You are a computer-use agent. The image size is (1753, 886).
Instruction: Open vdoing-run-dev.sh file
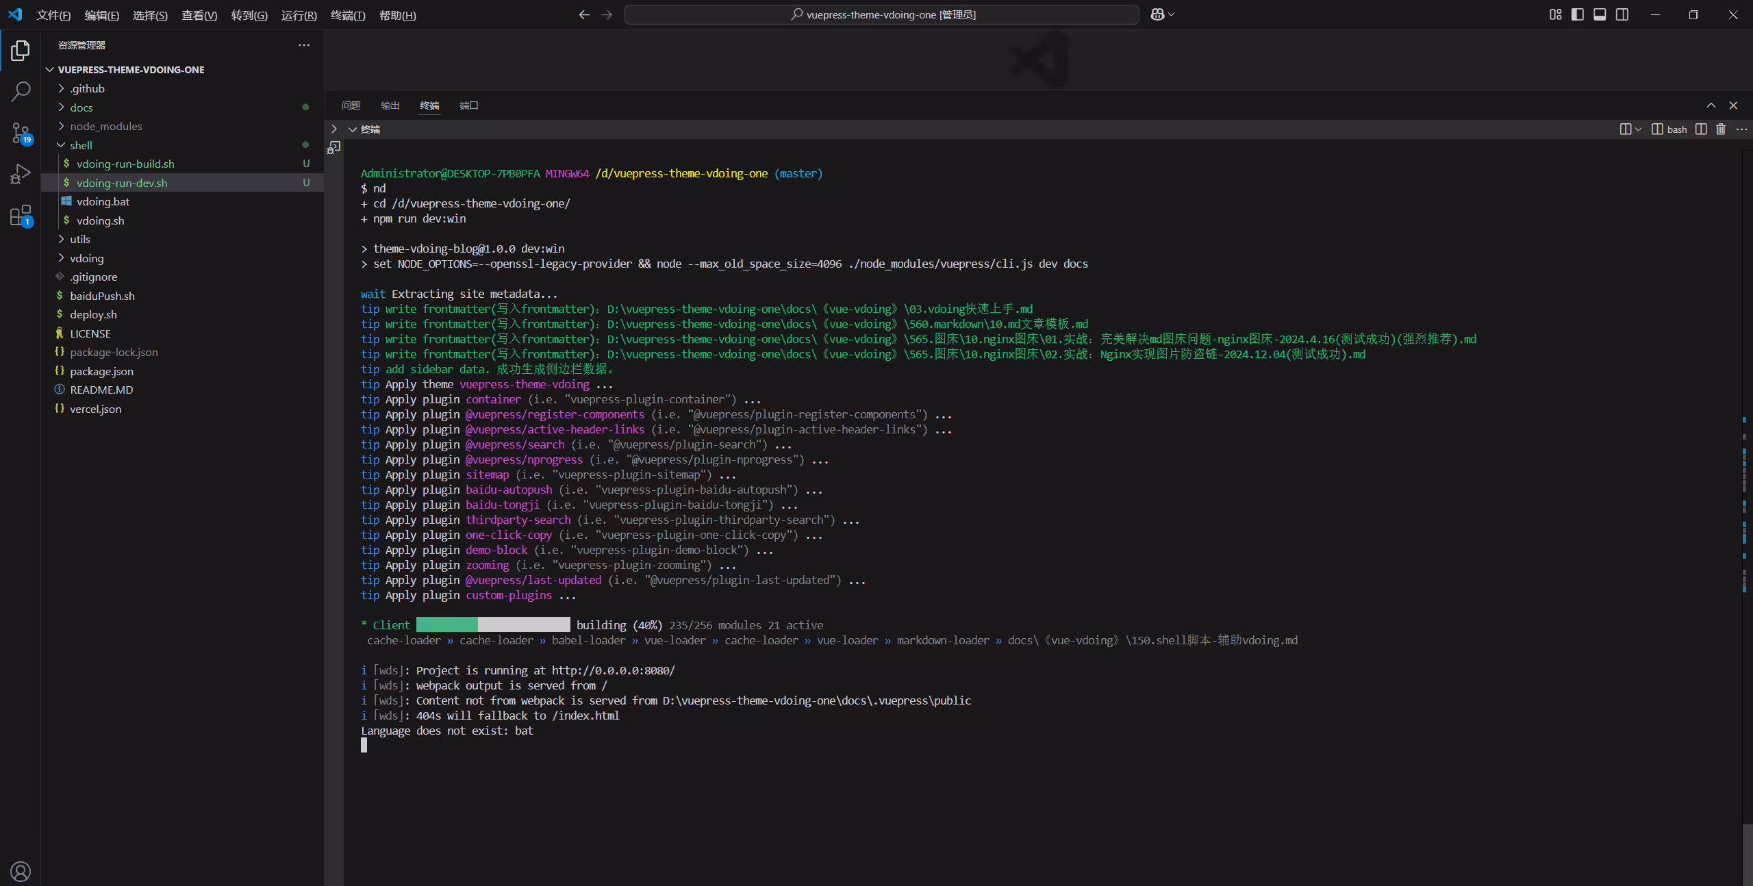[x=182, y=183]
